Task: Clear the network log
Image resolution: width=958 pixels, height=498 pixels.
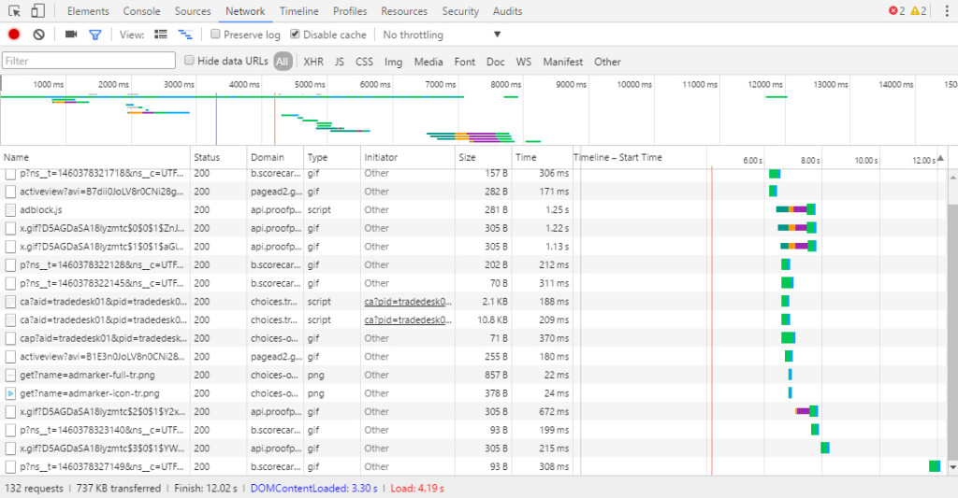Action: coord(39,35)
